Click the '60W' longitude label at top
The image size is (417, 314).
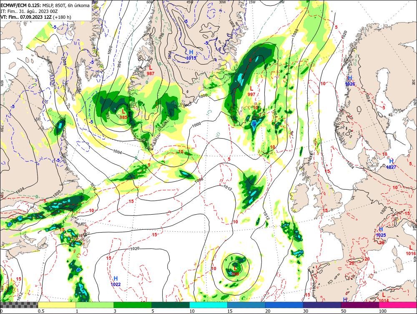(x=150, y=2)
